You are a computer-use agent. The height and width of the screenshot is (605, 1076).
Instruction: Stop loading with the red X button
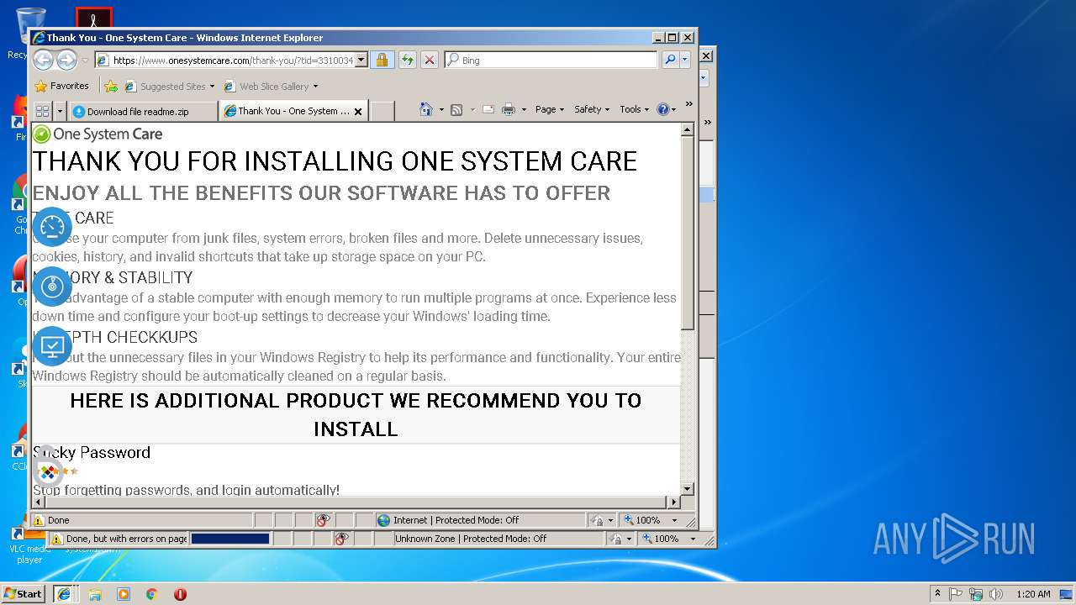click(x=430, y=60)
